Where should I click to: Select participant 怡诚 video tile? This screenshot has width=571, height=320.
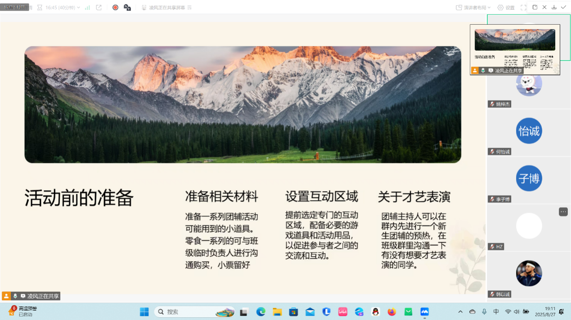point(529,132)
